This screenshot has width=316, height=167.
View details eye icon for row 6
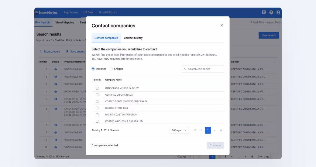(56, 109)
